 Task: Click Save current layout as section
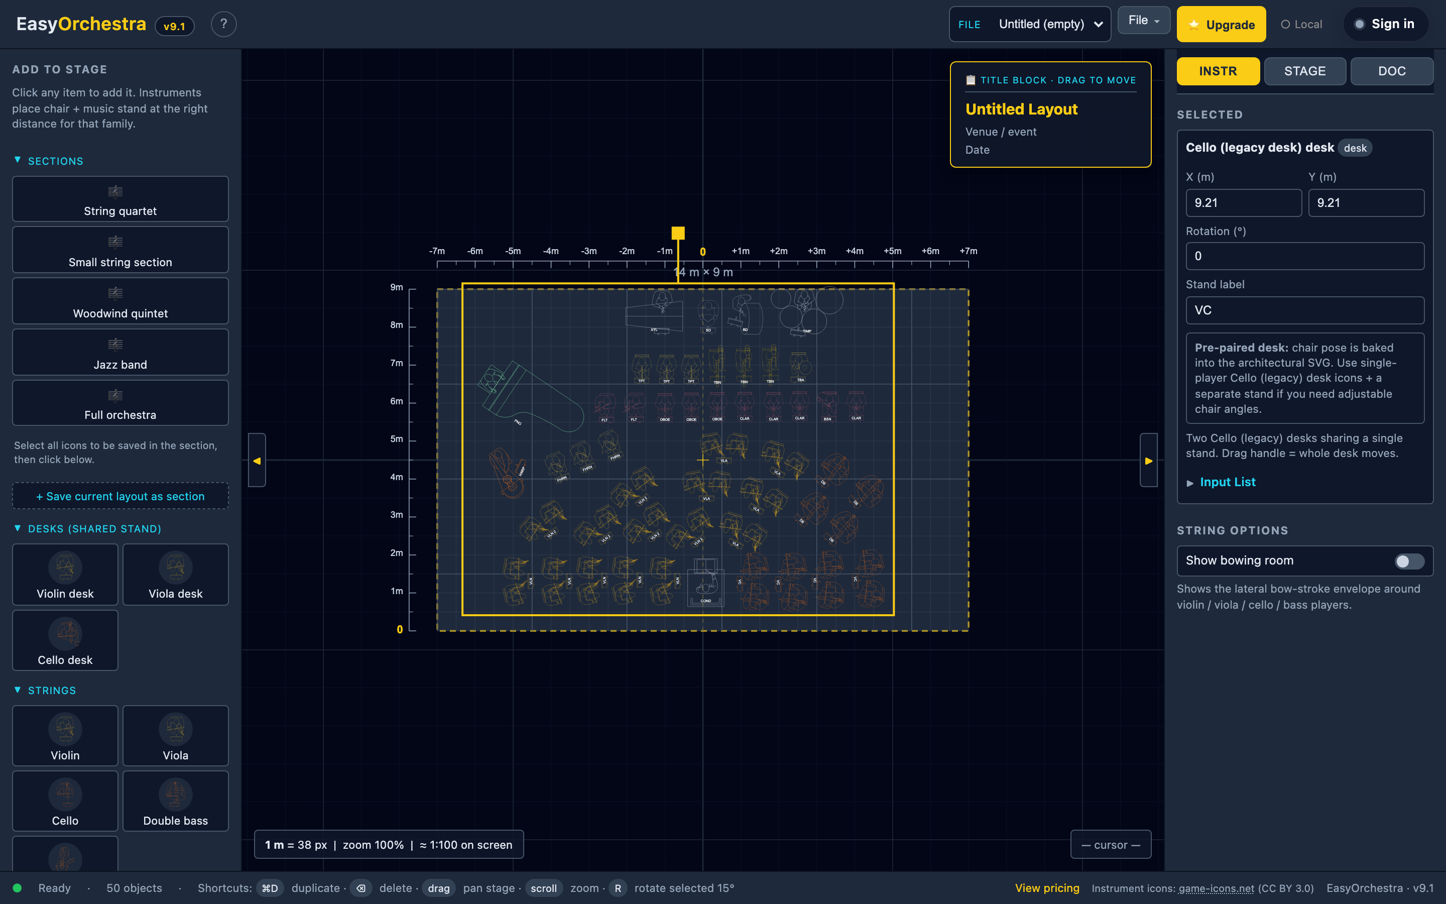point(120,496)
